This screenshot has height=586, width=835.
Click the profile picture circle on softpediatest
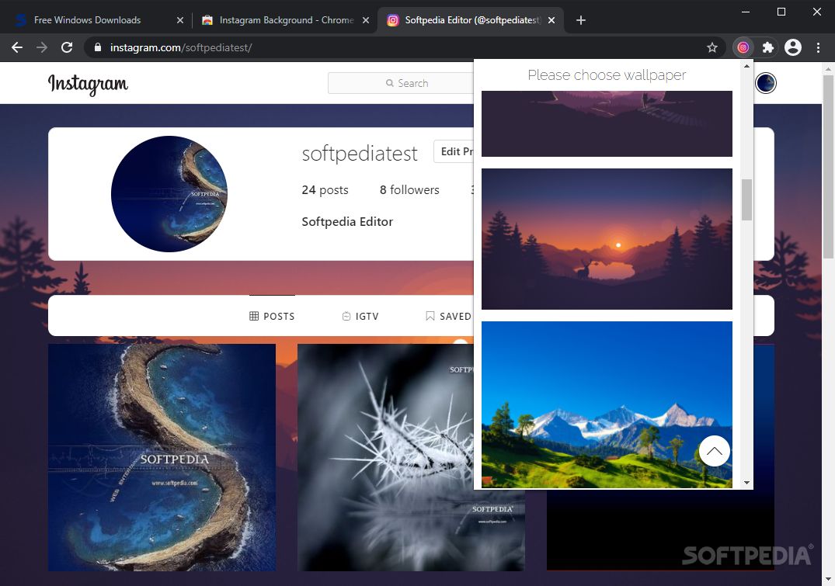click(x=169, y=194)
